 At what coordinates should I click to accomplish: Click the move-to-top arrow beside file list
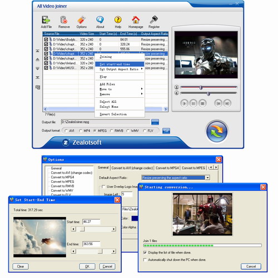37,51
